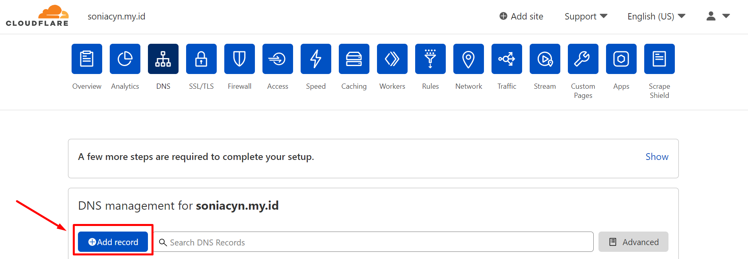Open the Apps hexagon icon

[x=621, y=59]
